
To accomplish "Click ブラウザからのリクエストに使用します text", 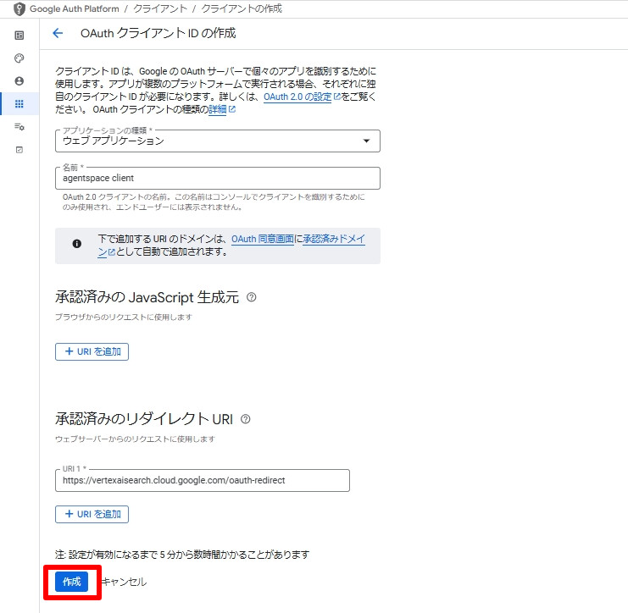I will [x=124, y=317].
